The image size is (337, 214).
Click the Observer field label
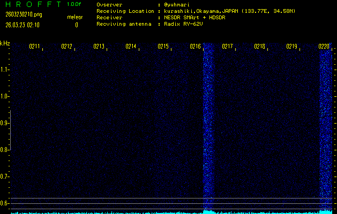click(x=109, y=5)
